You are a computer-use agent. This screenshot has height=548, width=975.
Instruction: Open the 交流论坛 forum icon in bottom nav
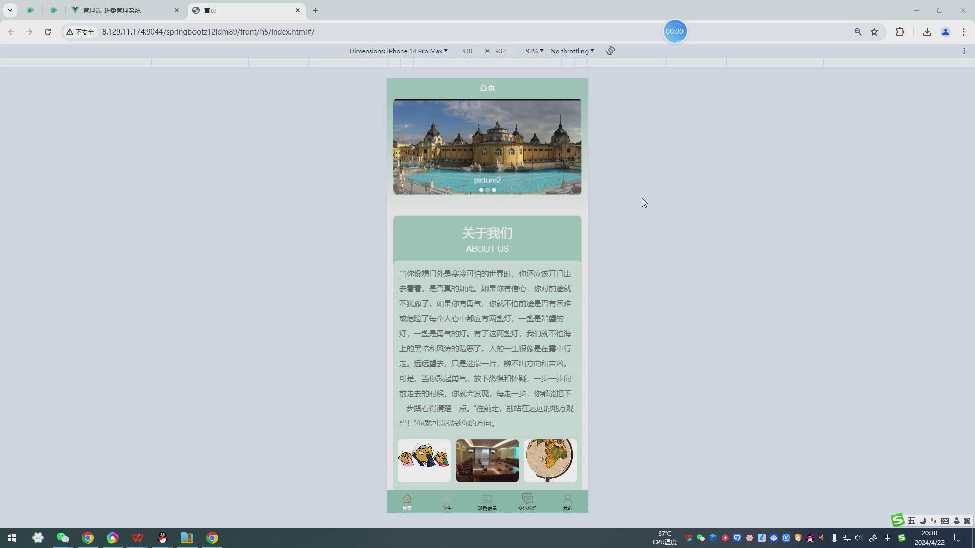(x=527, y=502)
